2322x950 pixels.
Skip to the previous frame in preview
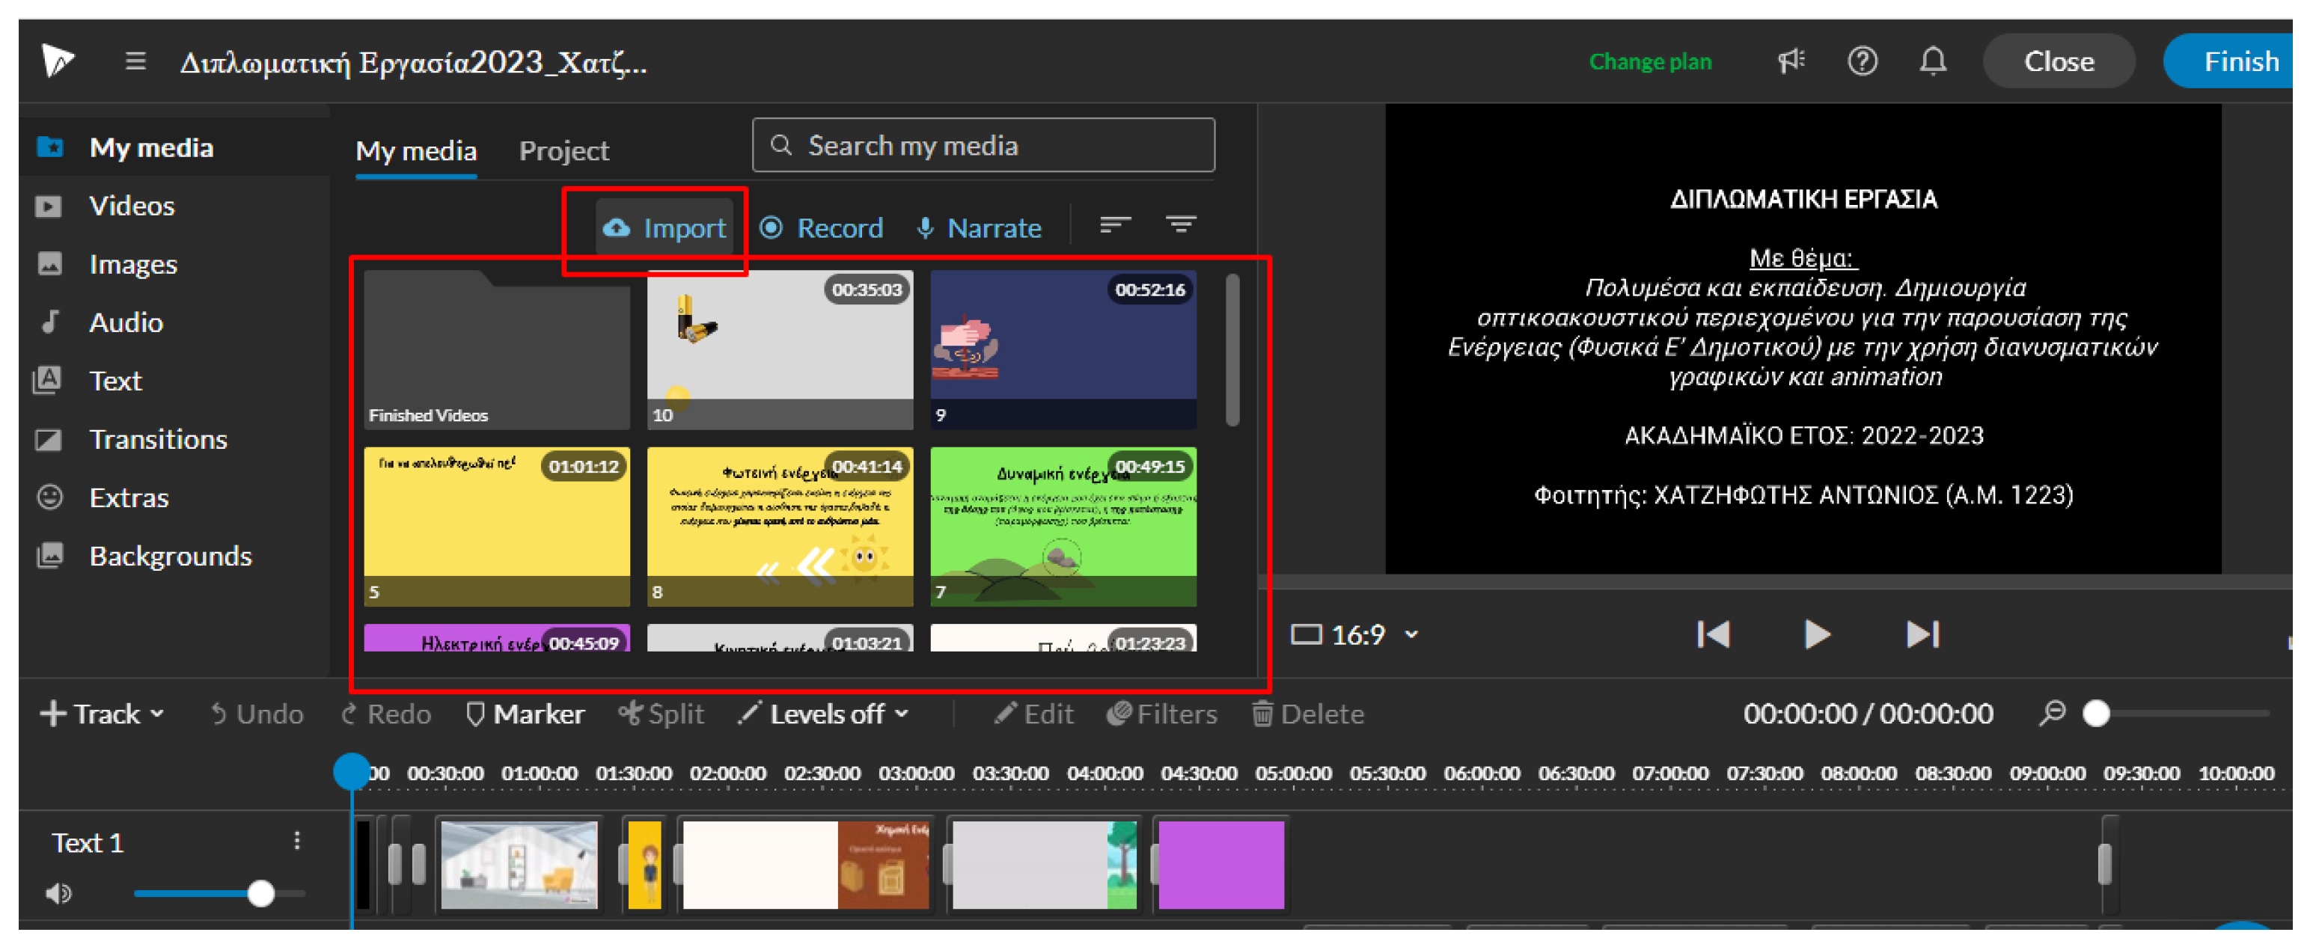pos(1713,634)
